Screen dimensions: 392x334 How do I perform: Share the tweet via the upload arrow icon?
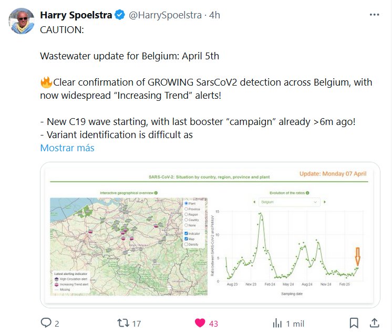tap(375, 323)
